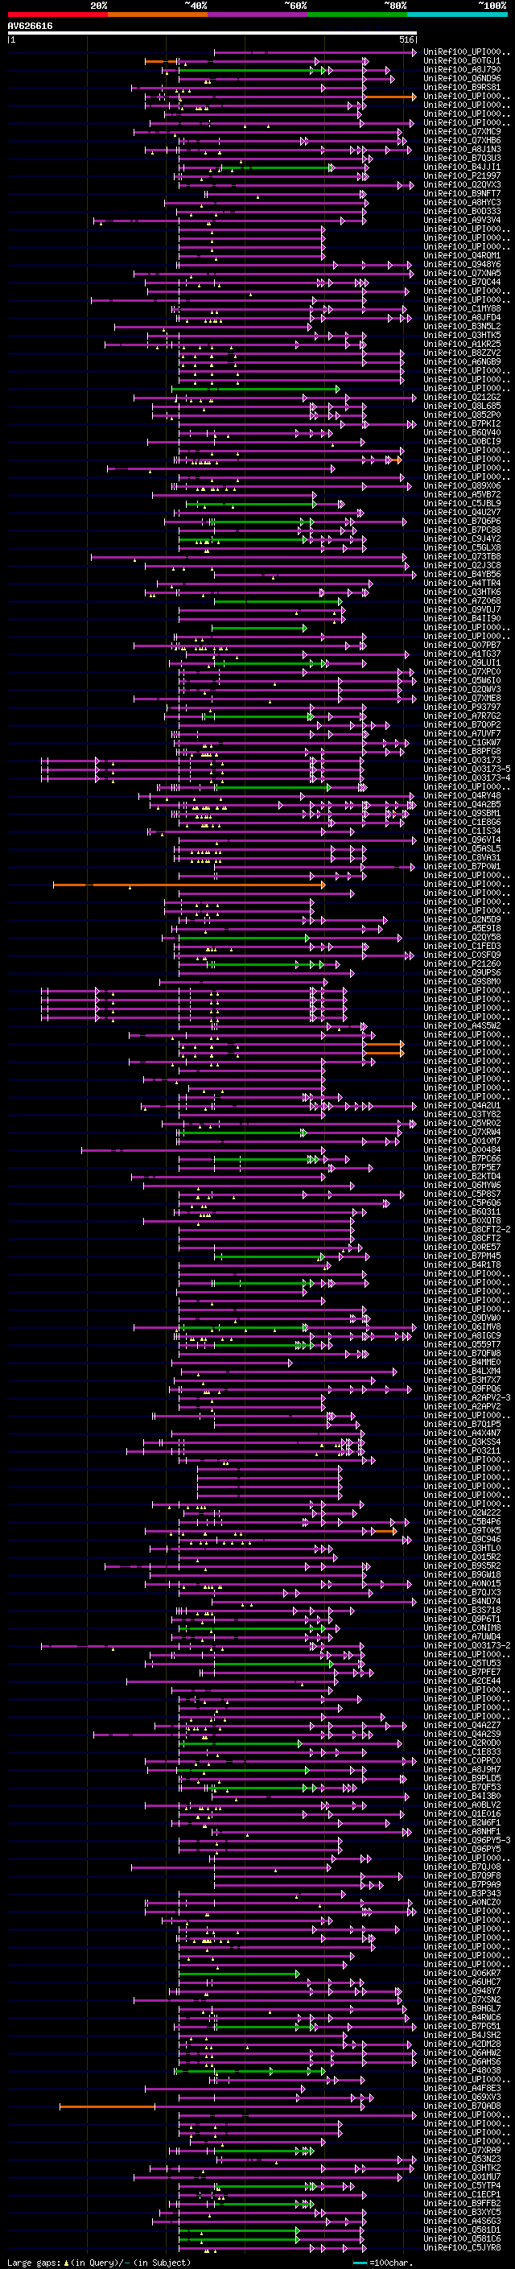Screen dimensions: 515x2269
Task: Select the UniRef100_C1GKW7 label
Action: (x=462, y=743)
